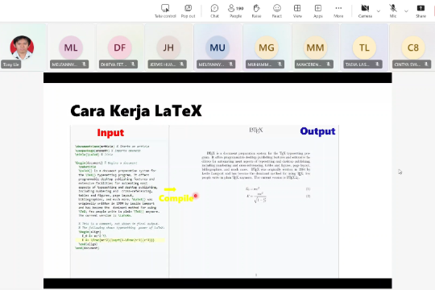Pop out the shared content window
The height and width of the screenshot is (290, 435).
tap(188, 11)
